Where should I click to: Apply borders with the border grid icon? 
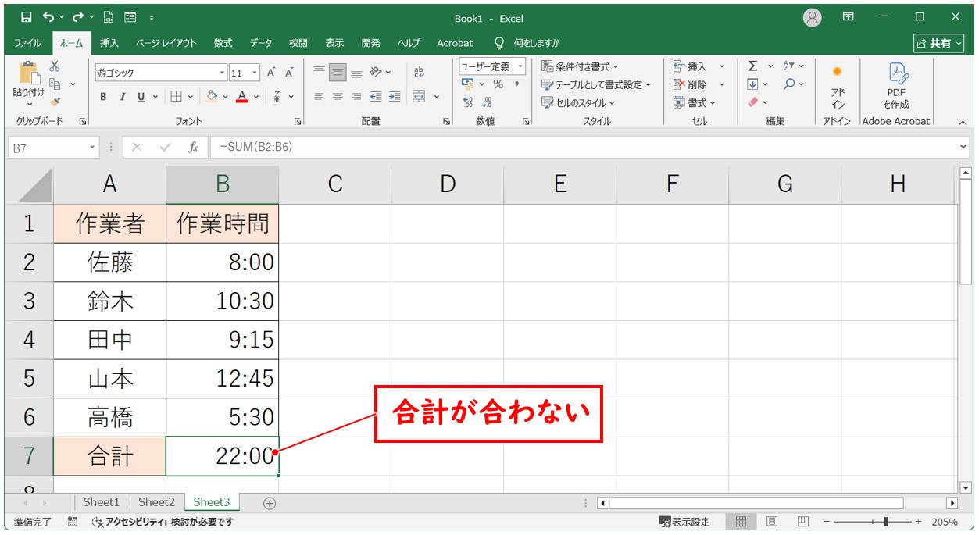177,97
